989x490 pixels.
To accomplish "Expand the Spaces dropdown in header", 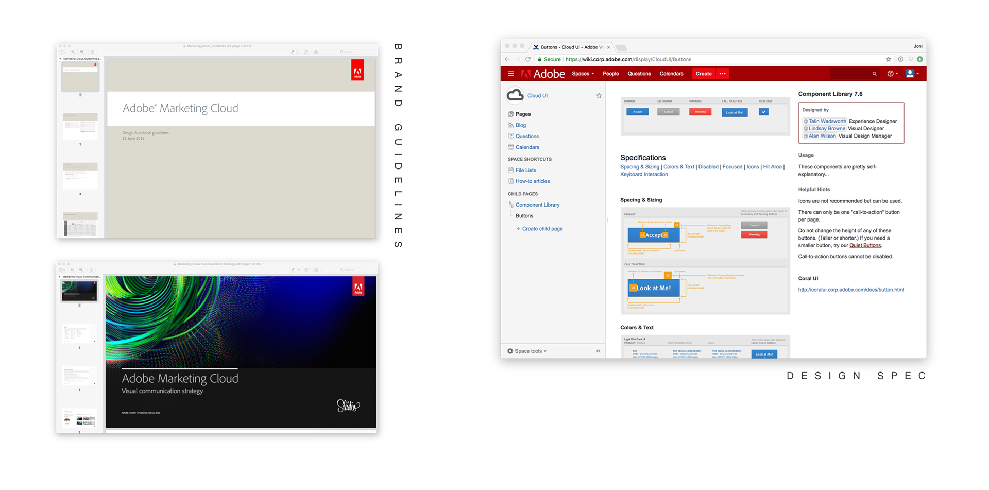I will click(583, 74).
